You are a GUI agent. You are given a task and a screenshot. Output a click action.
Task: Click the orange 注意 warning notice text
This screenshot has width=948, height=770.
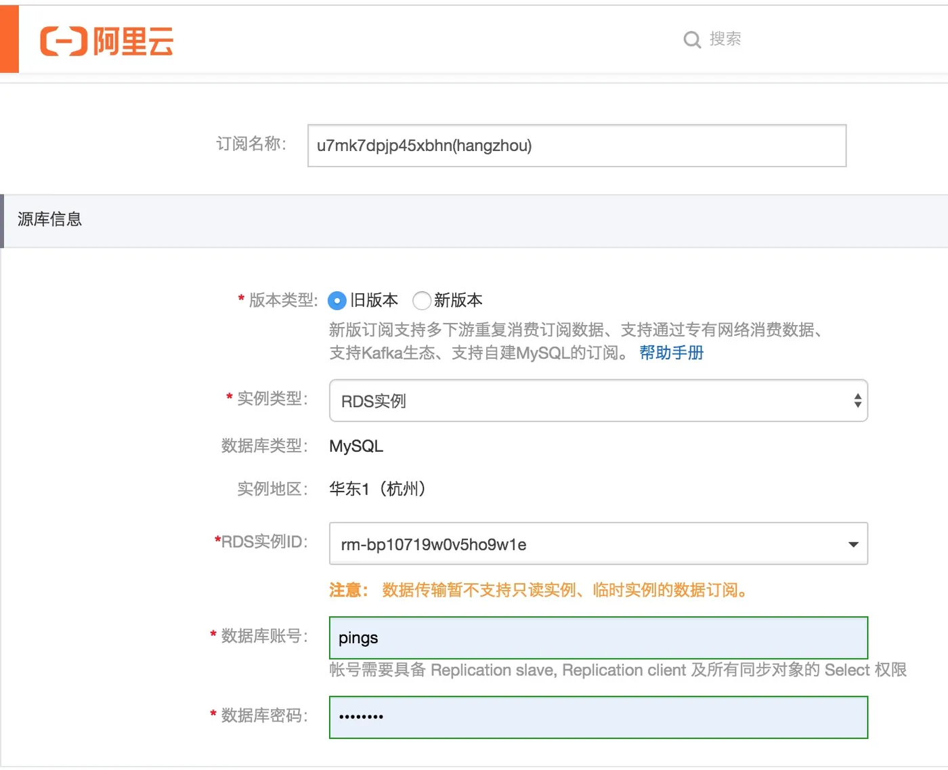[x=540, y=591]
